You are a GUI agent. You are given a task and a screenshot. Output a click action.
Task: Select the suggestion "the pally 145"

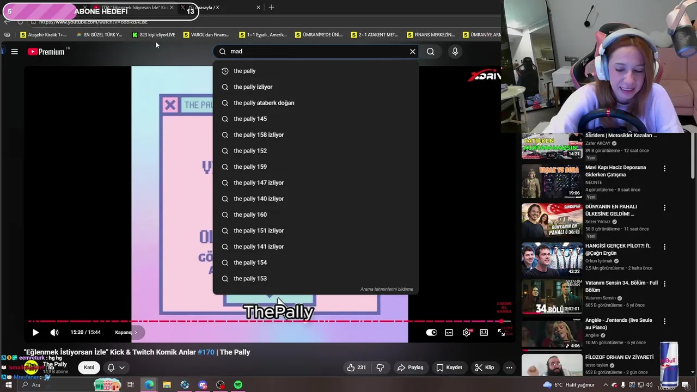(x=316, y=119)
